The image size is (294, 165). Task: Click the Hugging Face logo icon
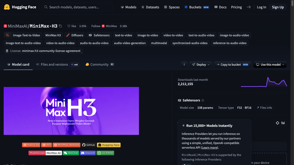click(7, 7)
